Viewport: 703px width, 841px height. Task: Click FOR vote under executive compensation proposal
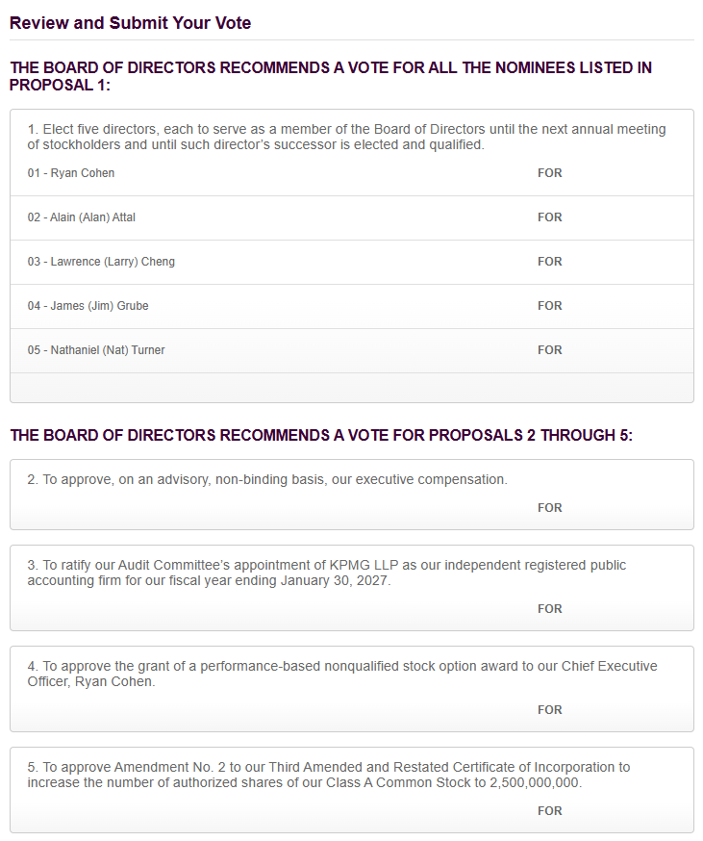click(x=550, y=507)
